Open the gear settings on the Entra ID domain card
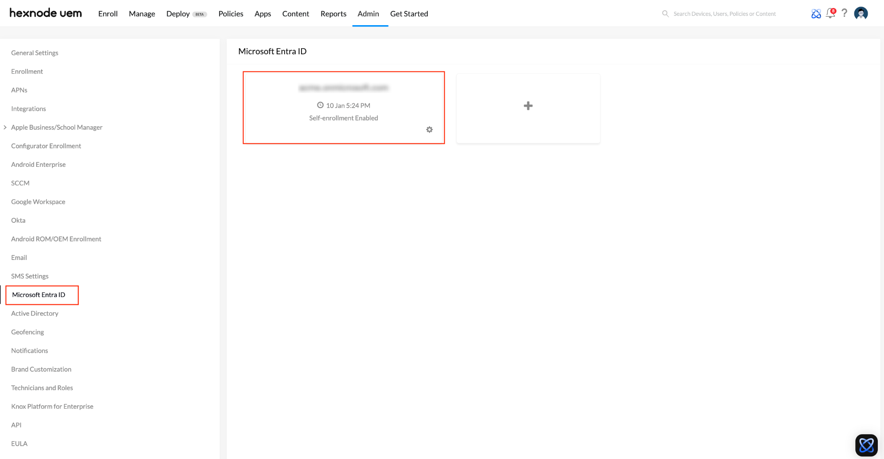Viewport: 884px width, 459px height. pyautogui.click(x=429, y=129)
